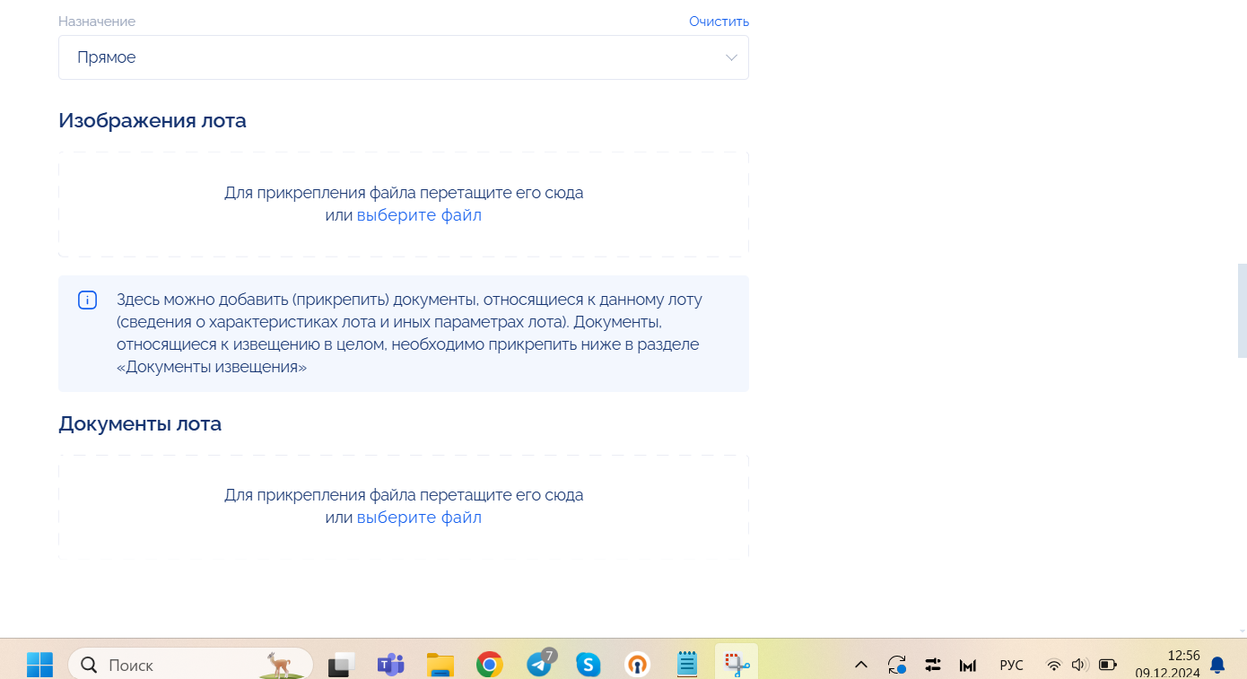Open the Notepad app in the taskbar
Screen dimensions: 1247x679
[x=687, y=665]
